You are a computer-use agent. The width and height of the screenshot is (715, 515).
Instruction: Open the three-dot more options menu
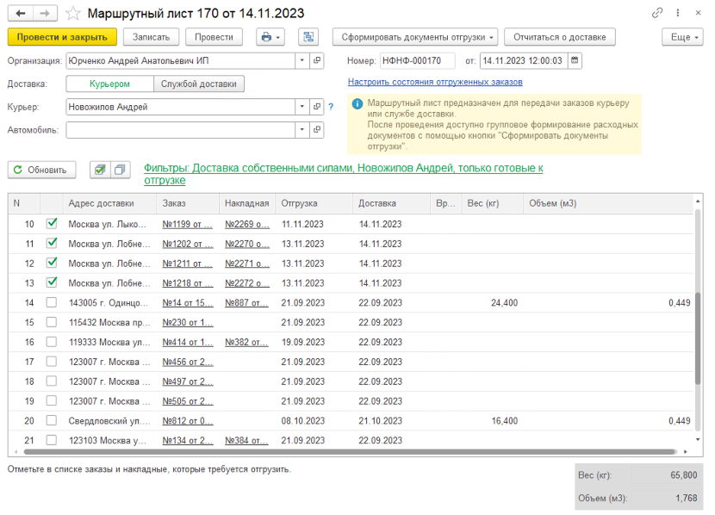coord(678,13)
